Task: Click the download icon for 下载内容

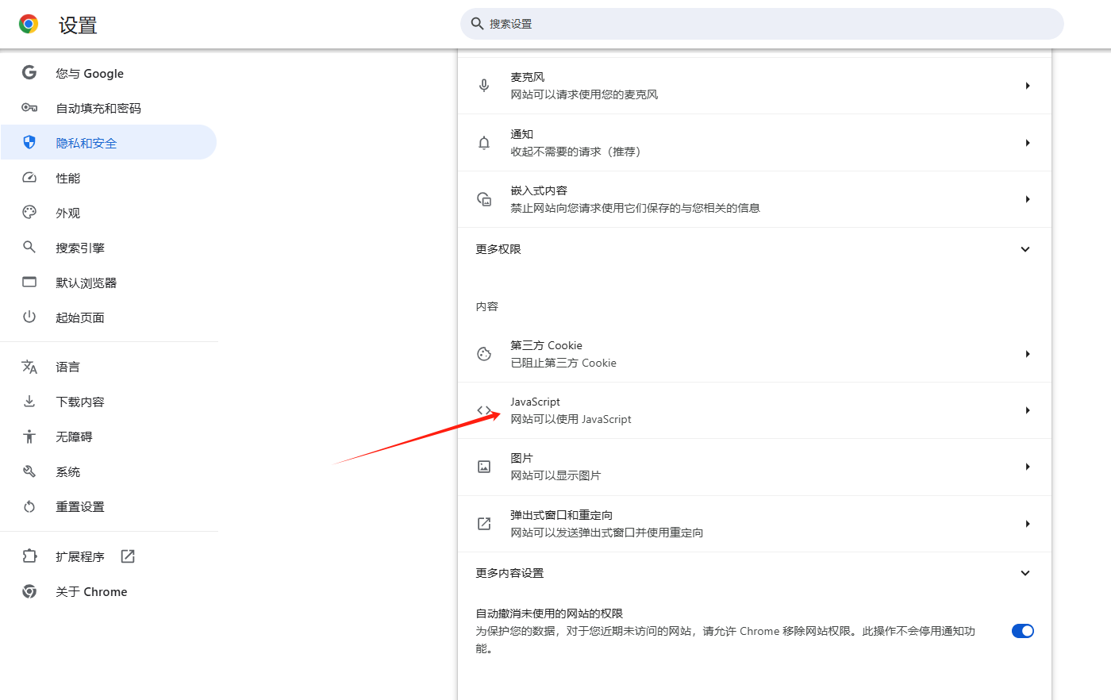Action: click(29, 401)
